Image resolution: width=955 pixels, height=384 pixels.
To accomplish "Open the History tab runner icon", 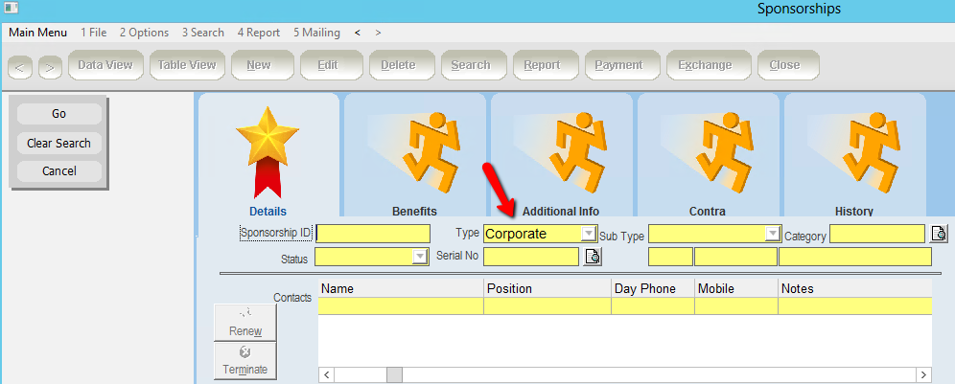I will [854, 150].
